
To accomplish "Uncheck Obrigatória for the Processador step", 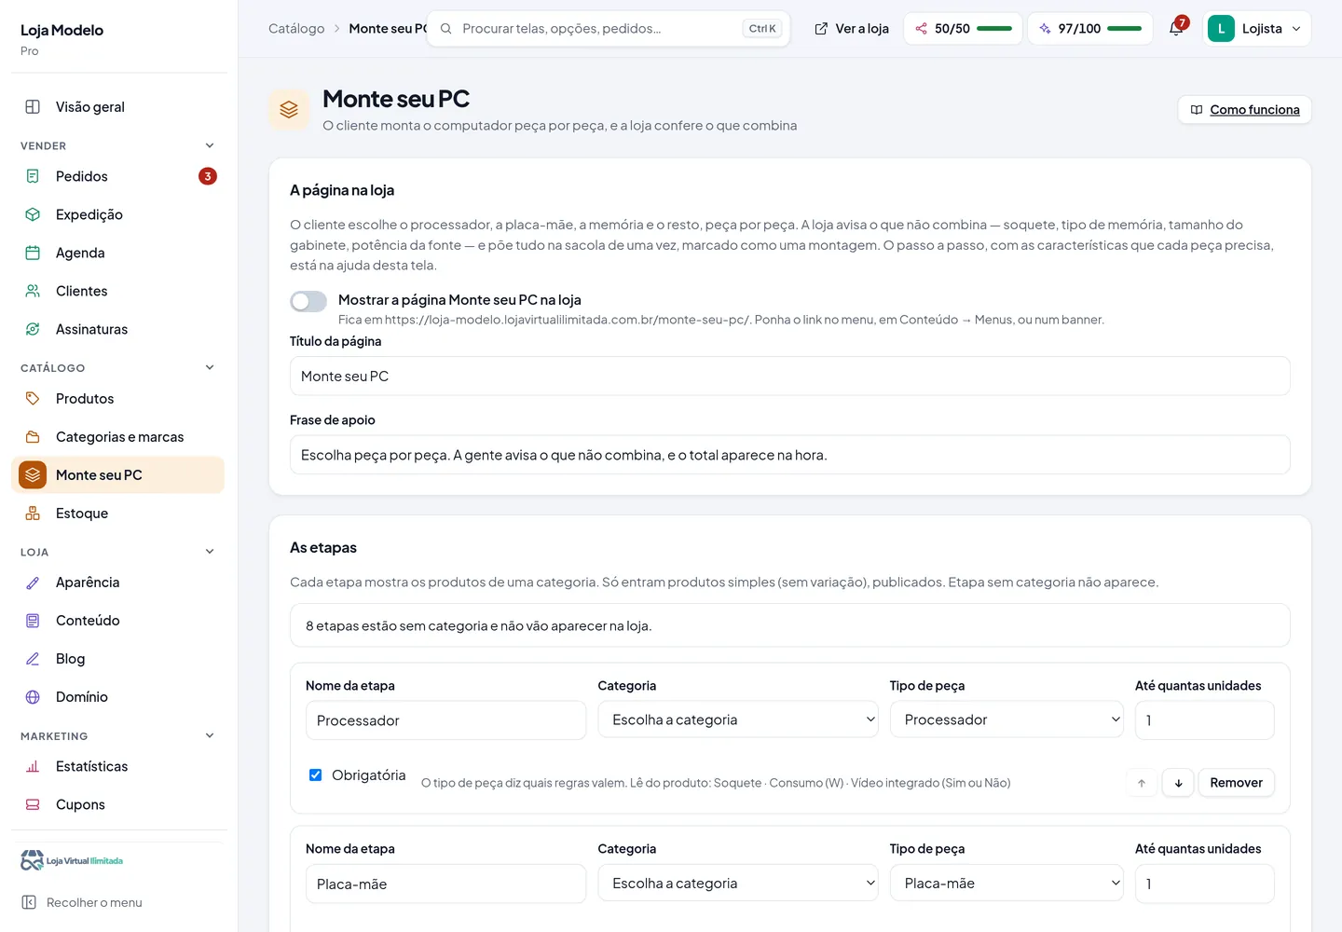I will coord(316,774).
